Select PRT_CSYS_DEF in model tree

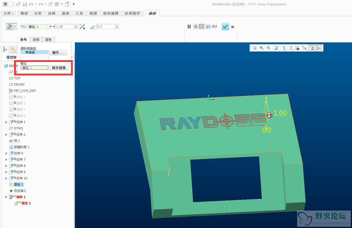25,91
